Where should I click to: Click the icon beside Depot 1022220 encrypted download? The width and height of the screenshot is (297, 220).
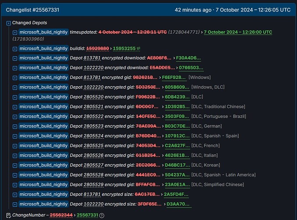[15, 68]
